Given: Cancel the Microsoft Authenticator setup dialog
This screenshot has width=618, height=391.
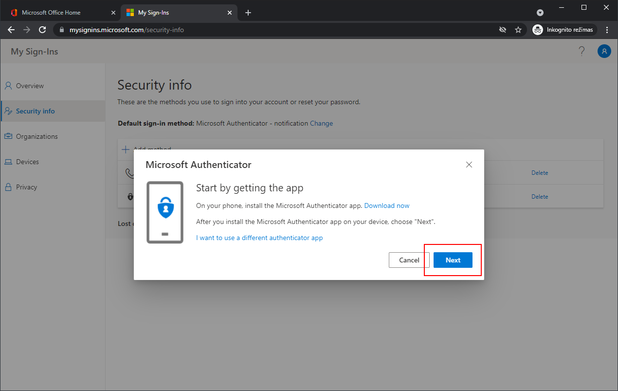Looking at the screenshot, I should pyautogui.click(x=409, y=260).
